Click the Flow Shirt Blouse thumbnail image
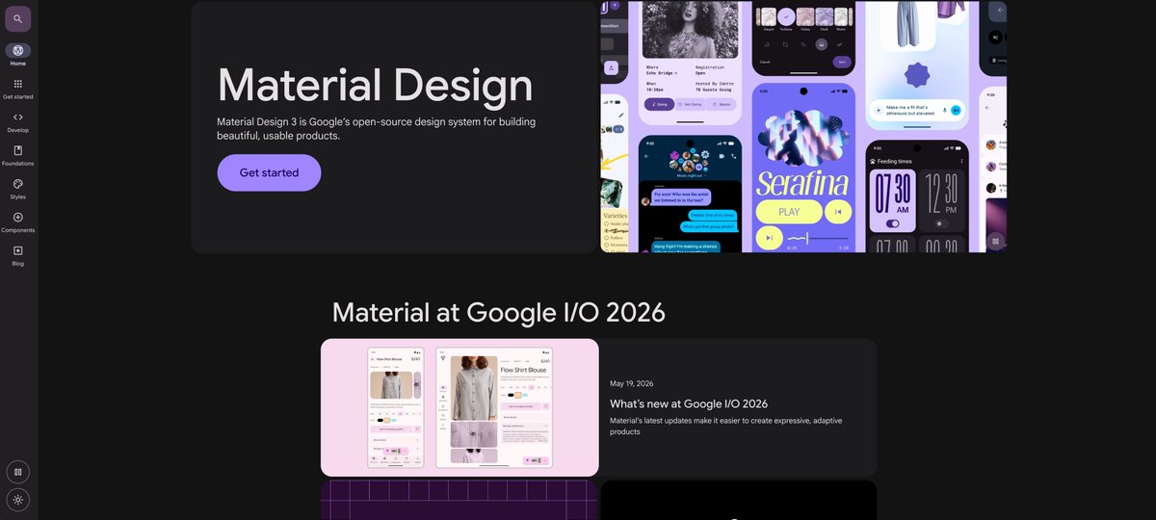 pyautogui.click(x=460, y=407)
